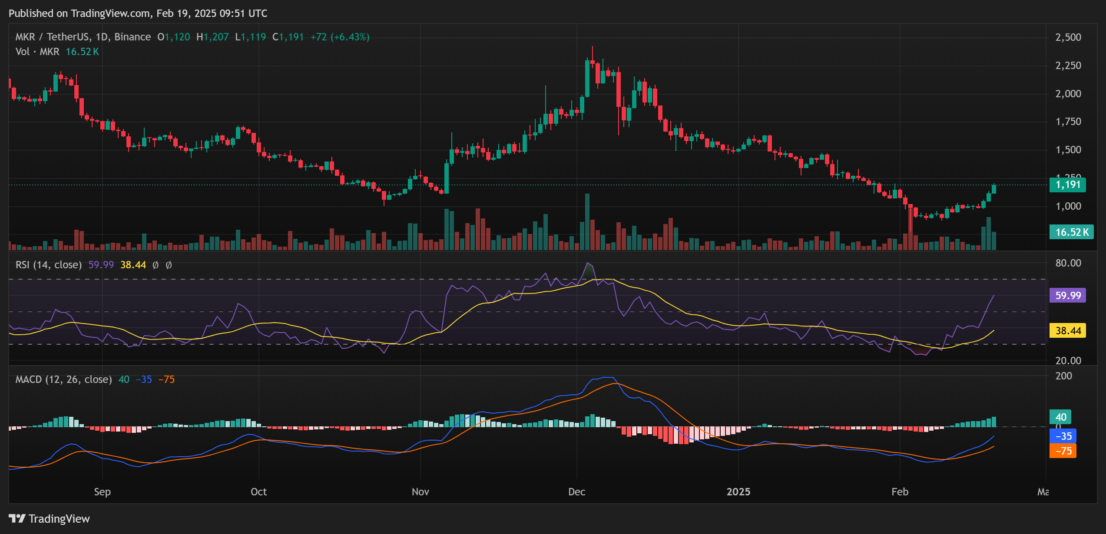
Task: Click the 2,500 price axis label
Action: click(x=1068, y=37)
